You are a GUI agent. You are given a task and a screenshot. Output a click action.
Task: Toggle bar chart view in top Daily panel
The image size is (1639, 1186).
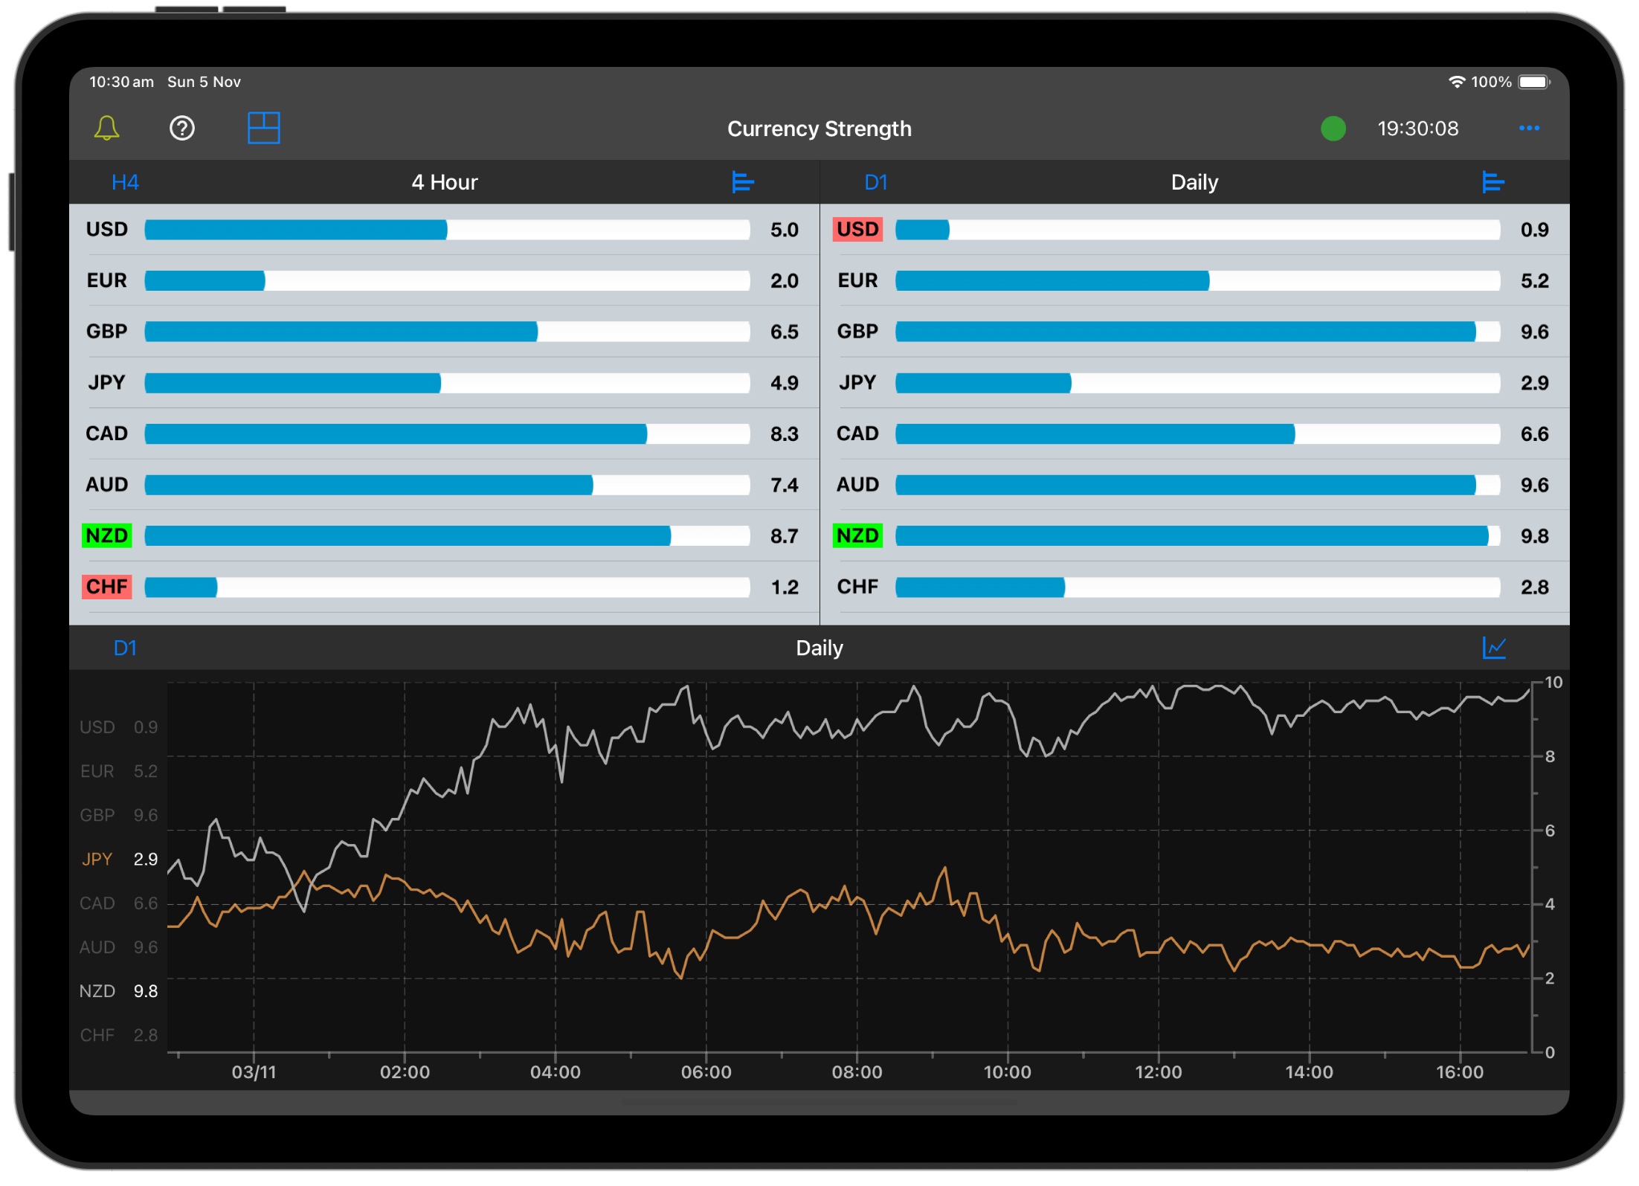tap(1493, 181)
